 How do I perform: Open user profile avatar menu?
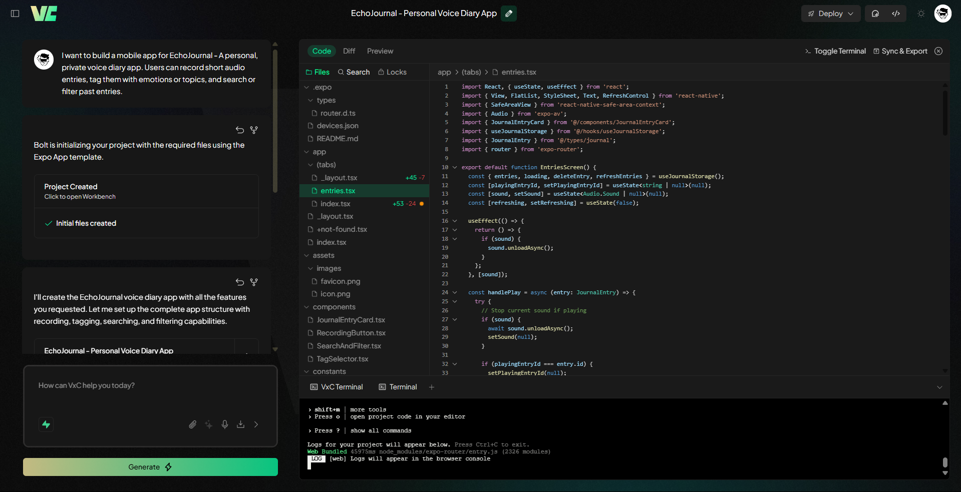click(x=943, y=14)
